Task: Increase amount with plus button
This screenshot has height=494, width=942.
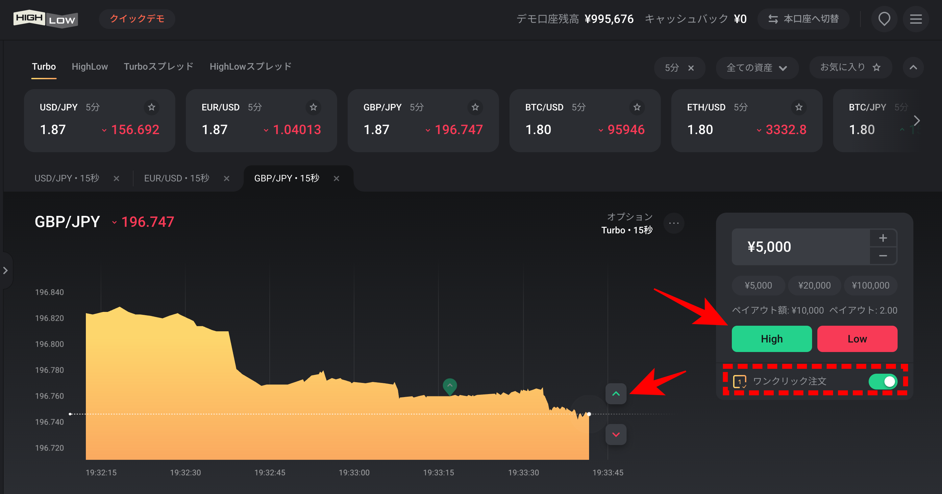Action: pyautogui.click(x=883, y=238)
